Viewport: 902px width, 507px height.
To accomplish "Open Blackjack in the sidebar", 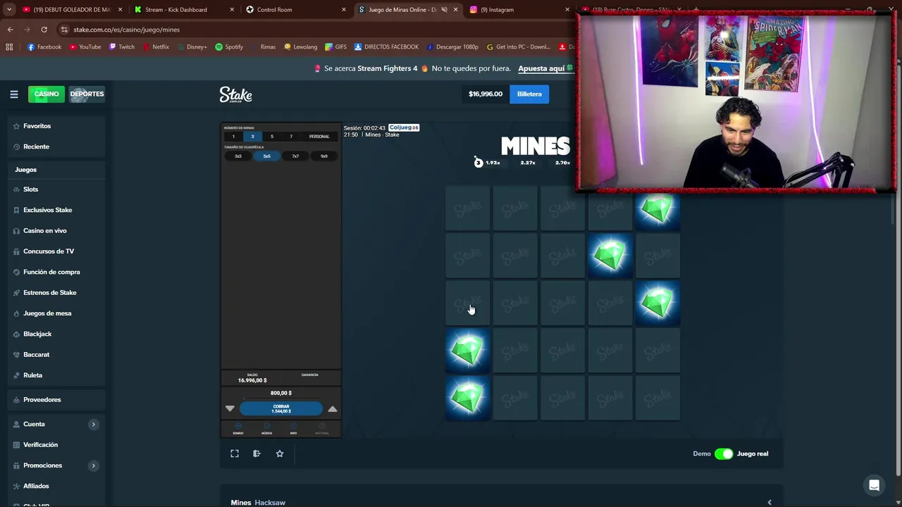I will [x=56, y=334].
